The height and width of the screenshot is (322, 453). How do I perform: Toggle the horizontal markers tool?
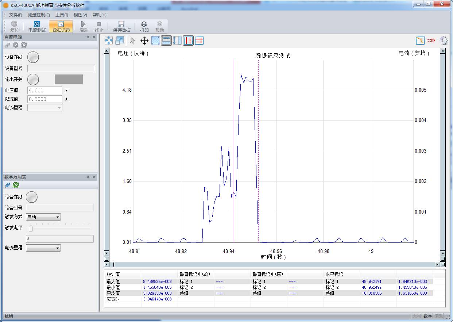click(199, 41)
